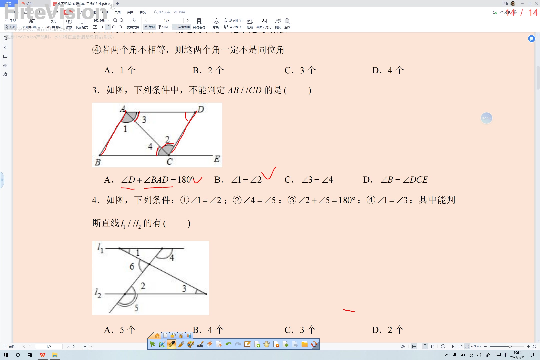
Task: Adjust the page navigation scrollbar
Action: tap(49, 346)
